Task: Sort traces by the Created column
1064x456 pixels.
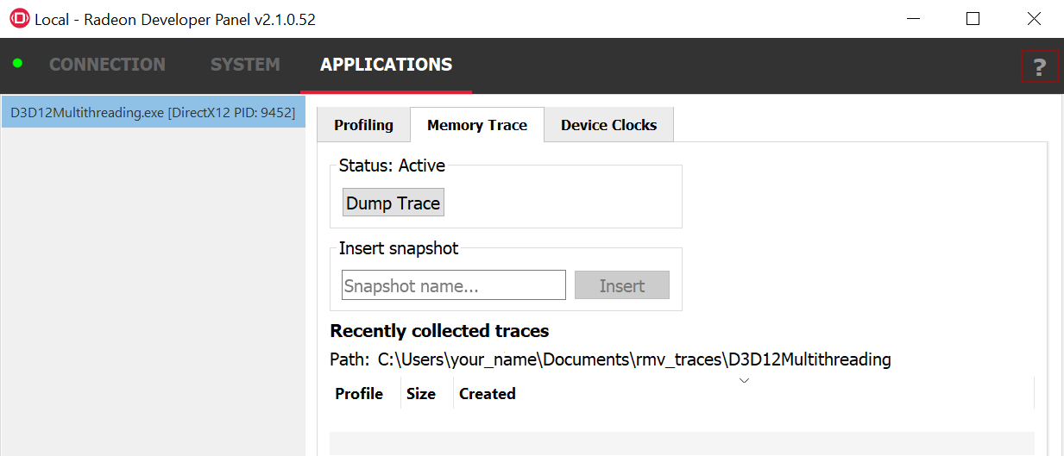Action: tap(488, 394)
